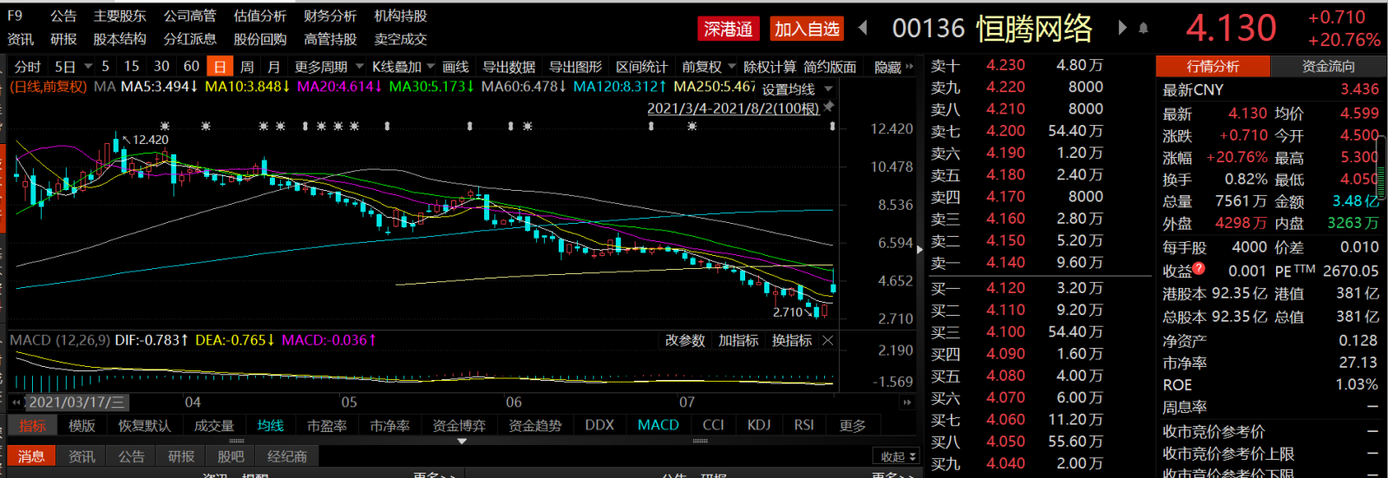
Task: Click the 加入自选 button
Action: [807, 29]
